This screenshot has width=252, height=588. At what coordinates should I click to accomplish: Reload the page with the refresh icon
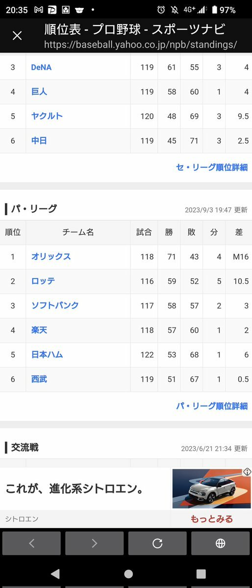pos(157,543)
